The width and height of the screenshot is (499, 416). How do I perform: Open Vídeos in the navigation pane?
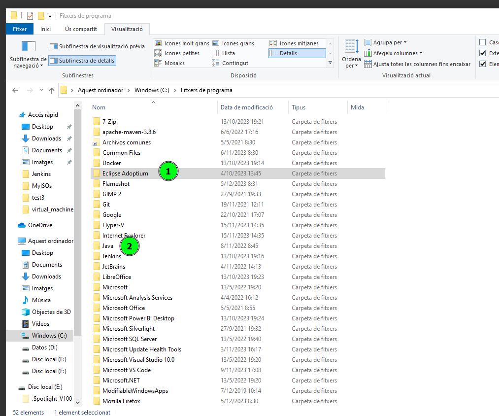coord(35,324)
